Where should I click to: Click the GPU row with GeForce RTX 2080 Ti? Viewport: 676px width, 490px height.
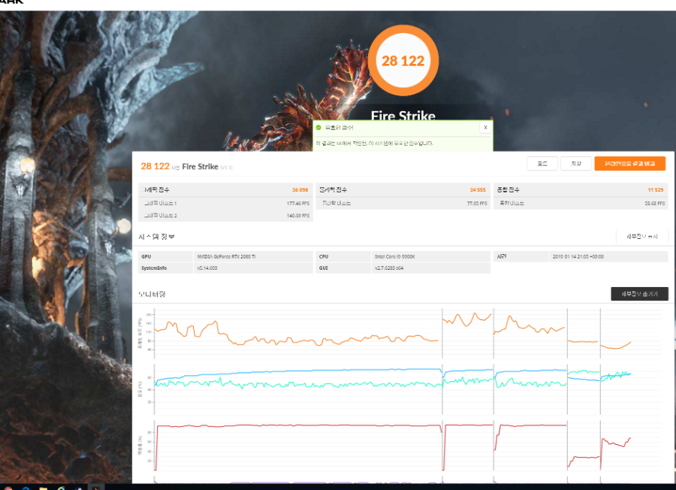[x=224, y=256]
